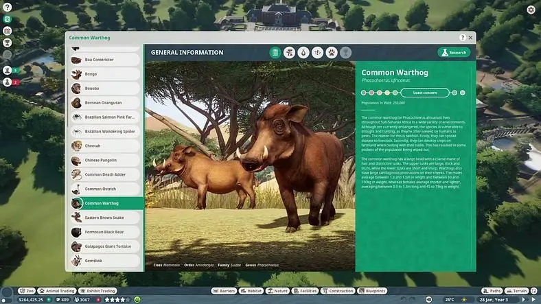This screenshot has height=304, width=541.
Task: Click the multi-select icon beside Terrain
Action: point(534,291)
